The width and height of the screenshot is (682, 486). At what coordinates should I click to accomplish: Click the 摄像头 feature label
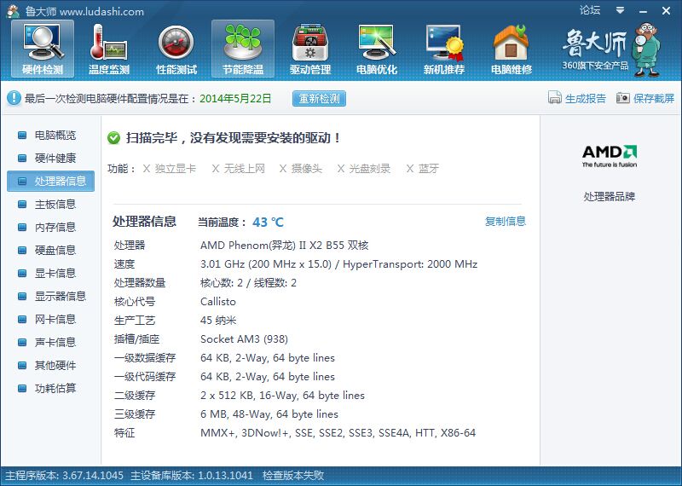pos(307,168)
